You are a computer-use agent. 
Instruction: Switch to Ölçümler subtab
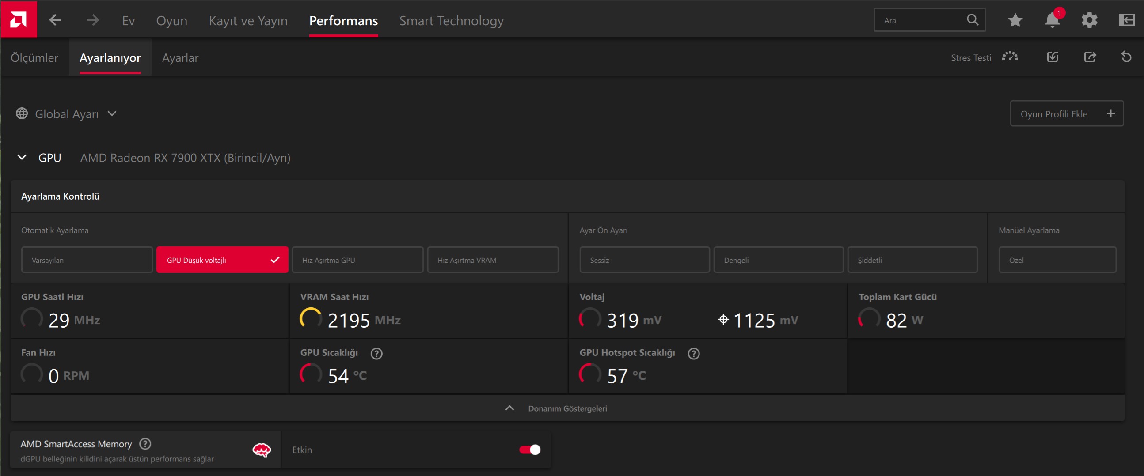click(34, 58)
